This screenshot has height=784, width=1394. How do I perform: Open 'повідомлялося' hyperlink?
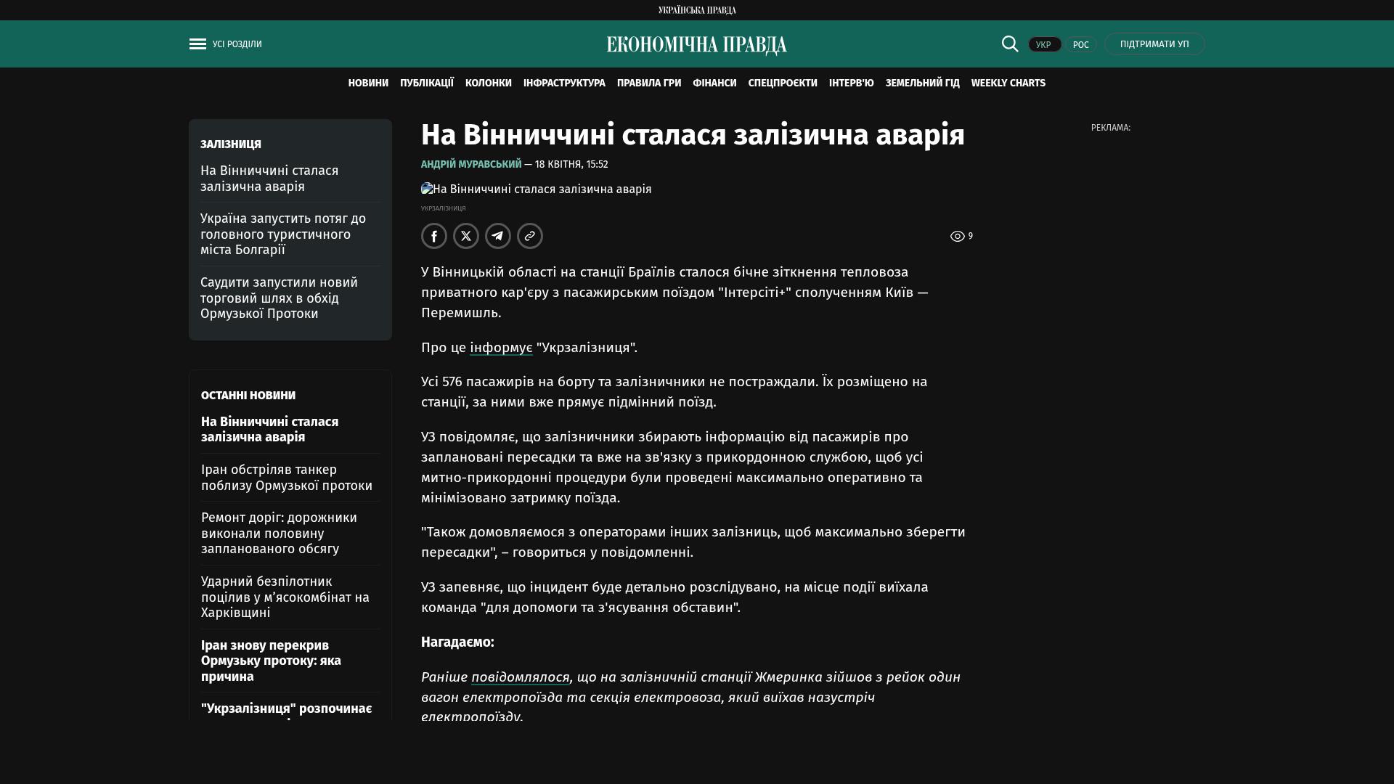pos(520,677)
